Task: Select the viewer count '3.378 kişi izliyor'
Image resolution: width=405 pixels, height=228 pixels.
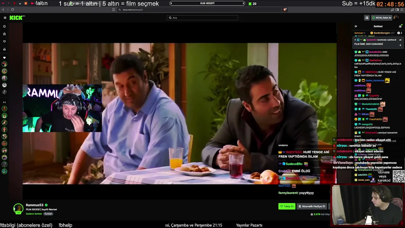Action: (x=320, y=214)
